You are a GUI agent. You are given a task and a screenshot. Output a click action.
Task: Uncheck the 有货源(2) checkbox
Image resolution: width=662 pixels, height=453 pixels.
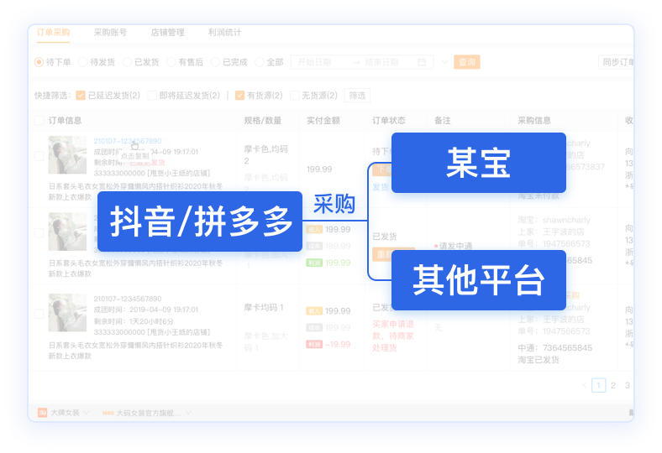coord(239,96)
